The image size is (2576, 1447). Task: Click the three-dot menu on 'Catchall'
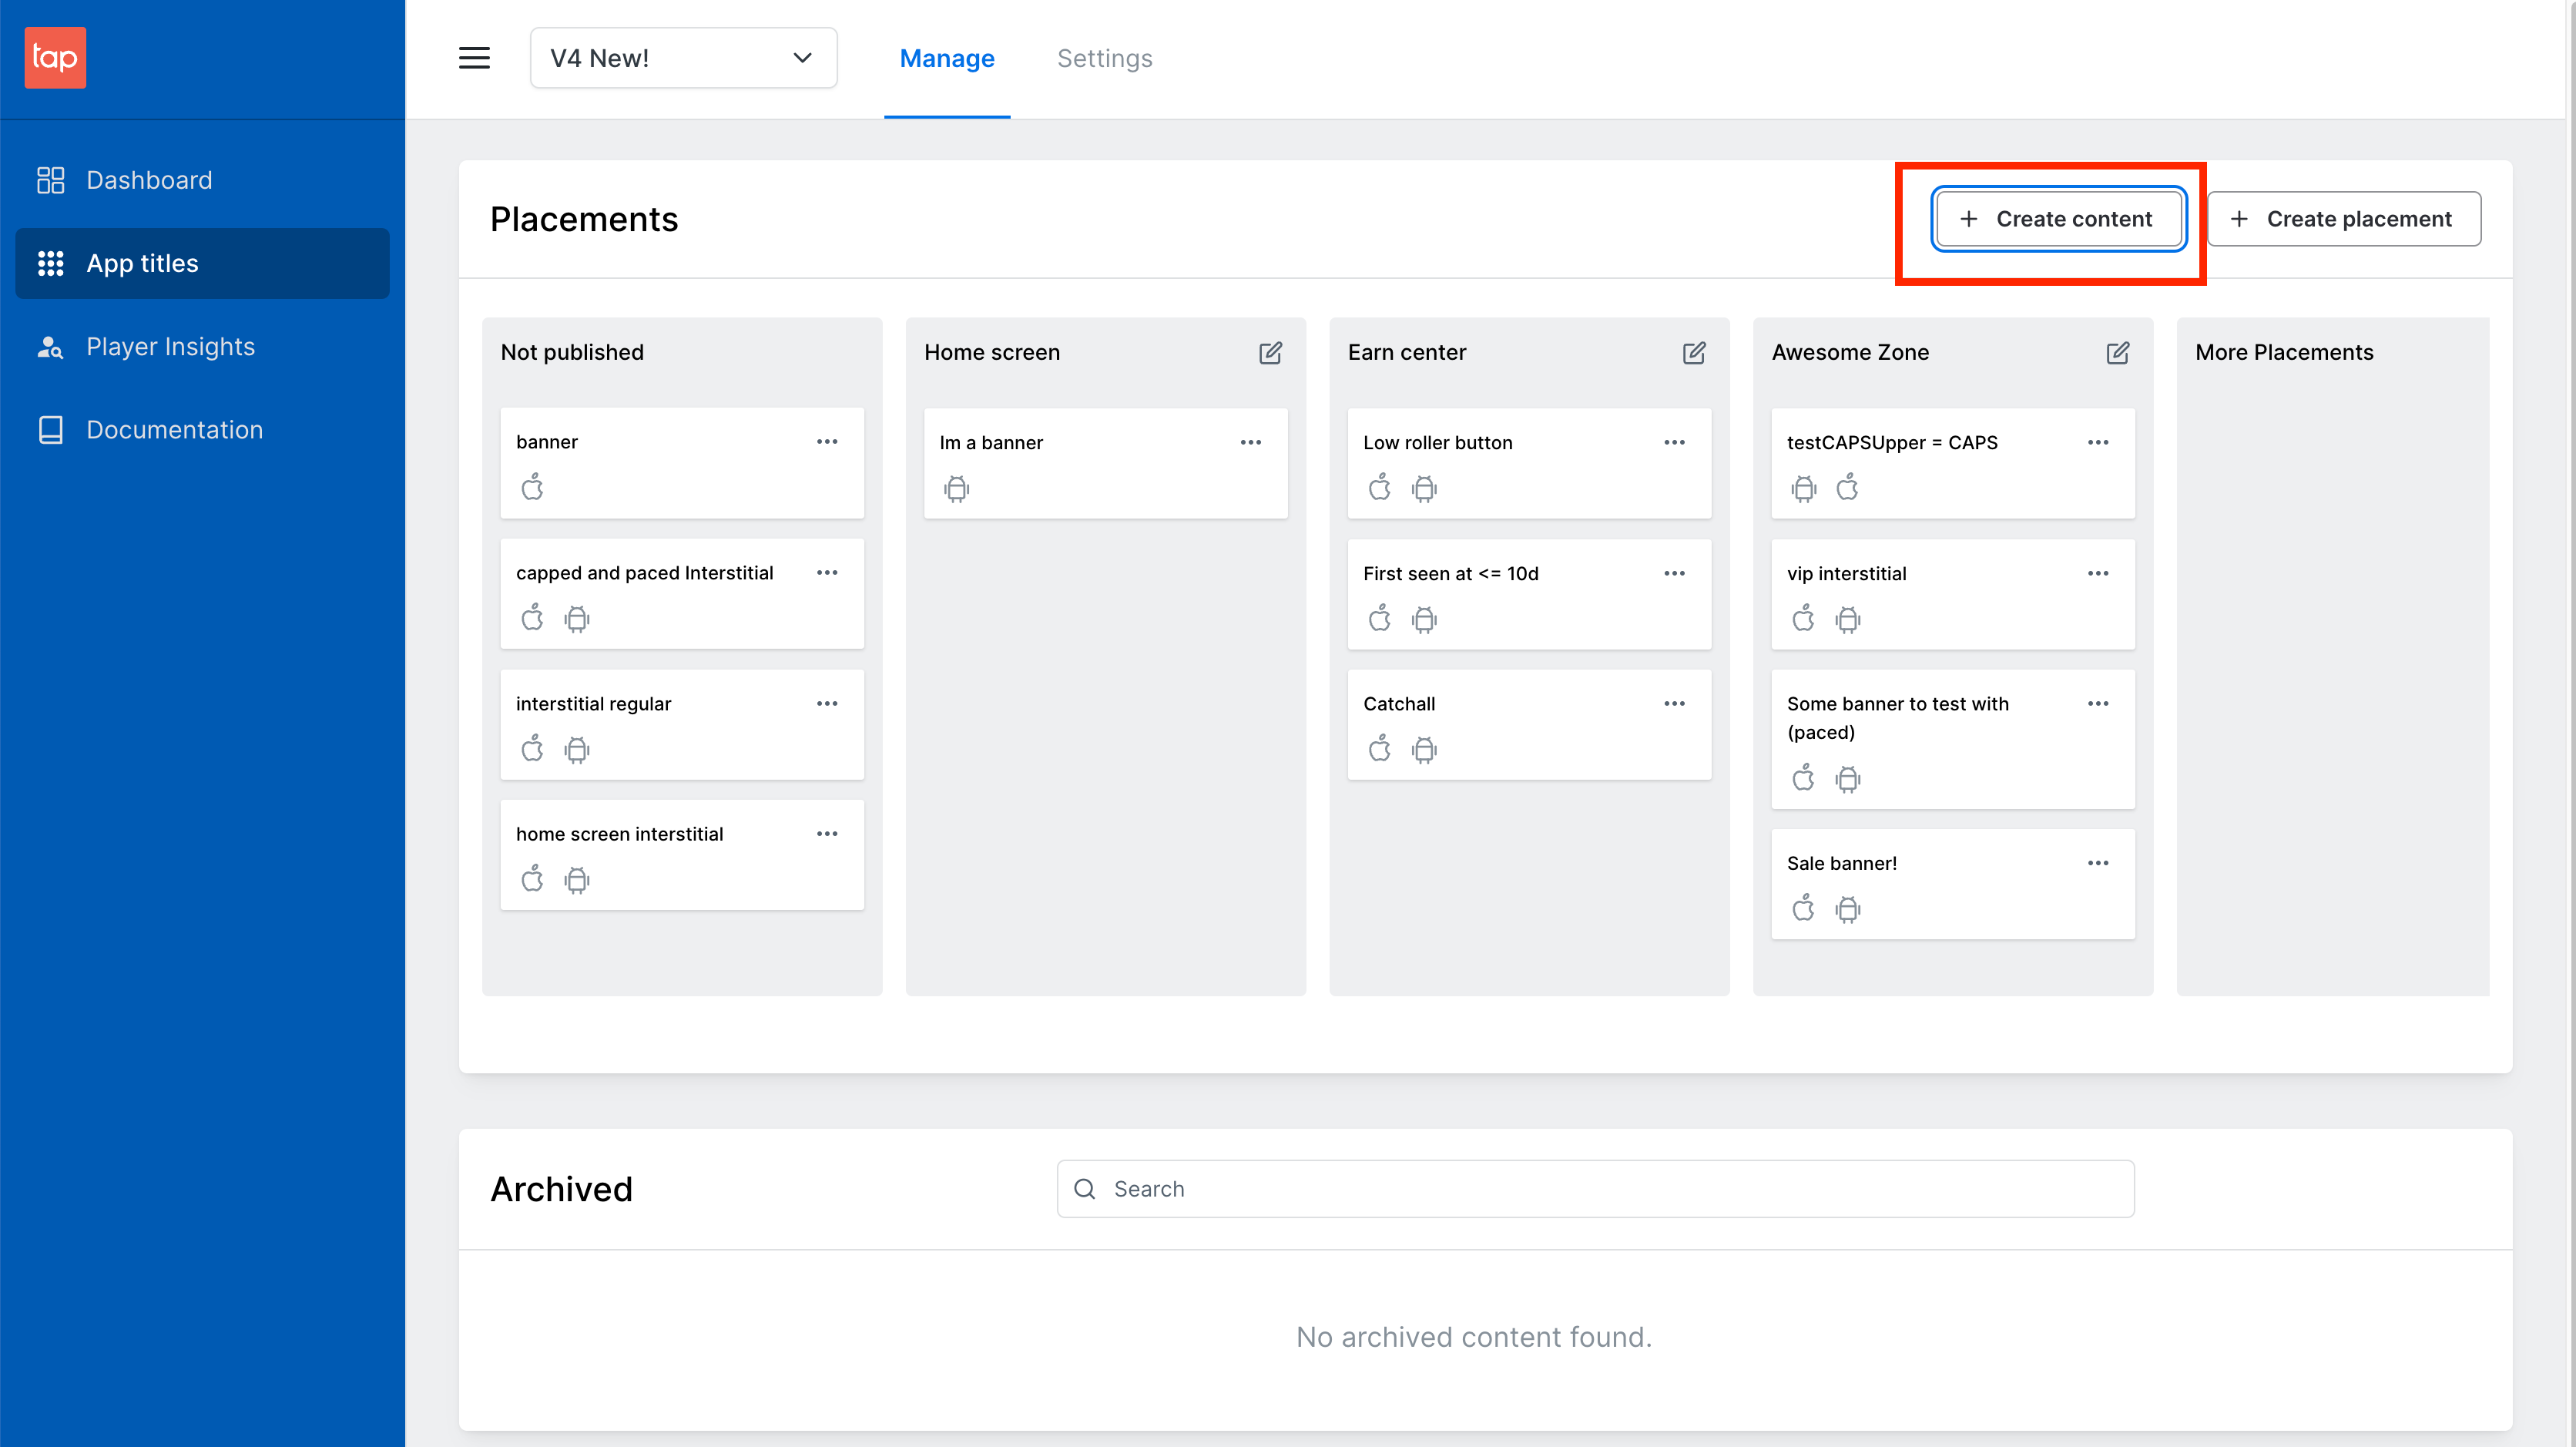pyautogui.click(x=1675, y=704)
